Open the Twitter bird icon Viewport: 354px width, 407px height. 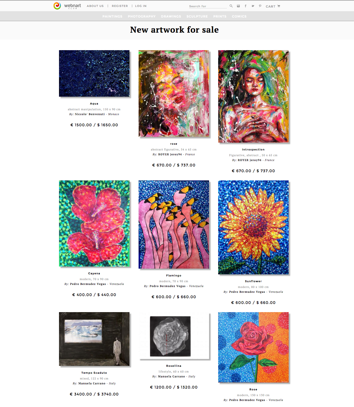[253, 6]
